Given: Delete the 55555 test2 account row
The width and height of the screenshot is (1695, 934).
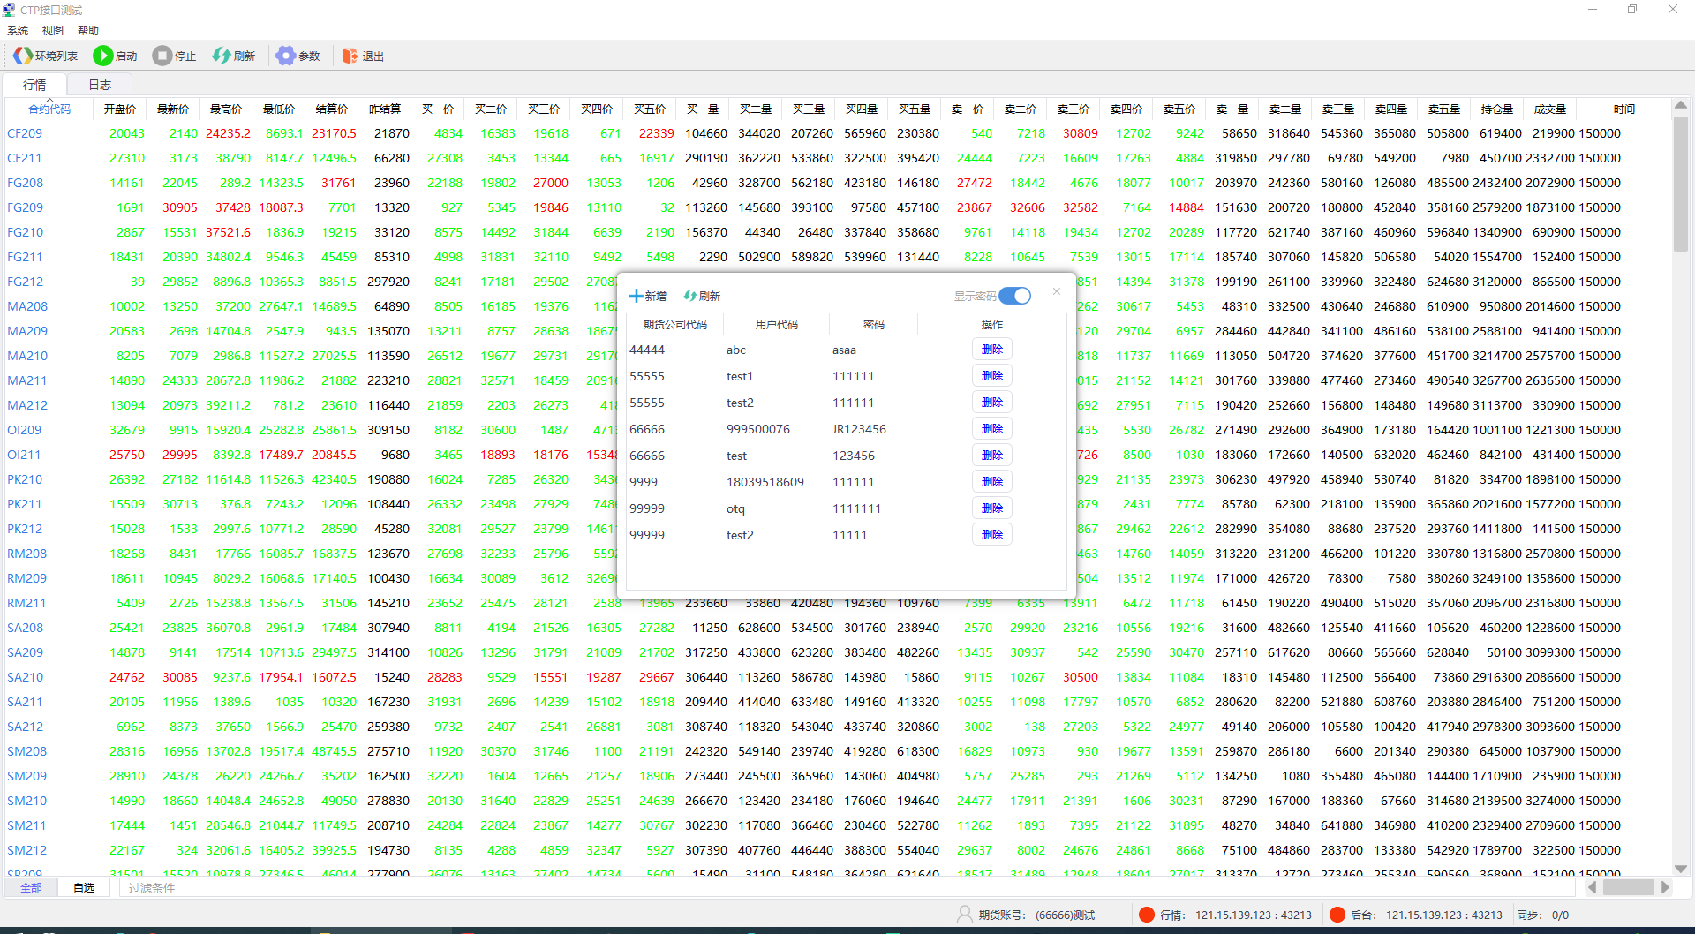Looking at the screenshot, I should [x=992, y=403].
